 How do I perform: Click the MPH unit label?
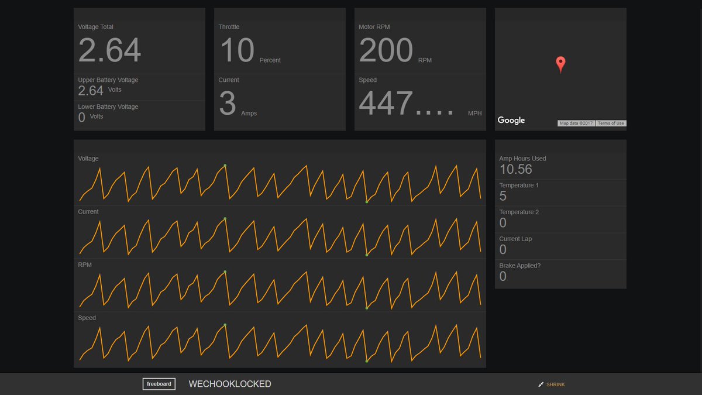[475, 114]
